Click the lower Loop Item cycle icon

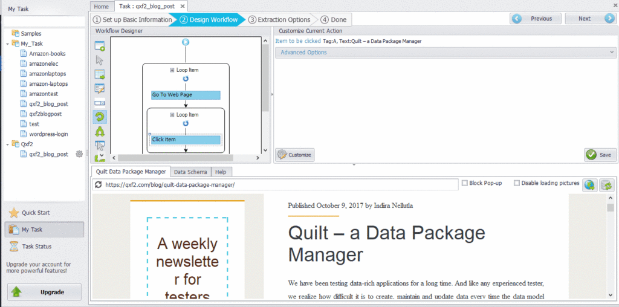point(186,123)
